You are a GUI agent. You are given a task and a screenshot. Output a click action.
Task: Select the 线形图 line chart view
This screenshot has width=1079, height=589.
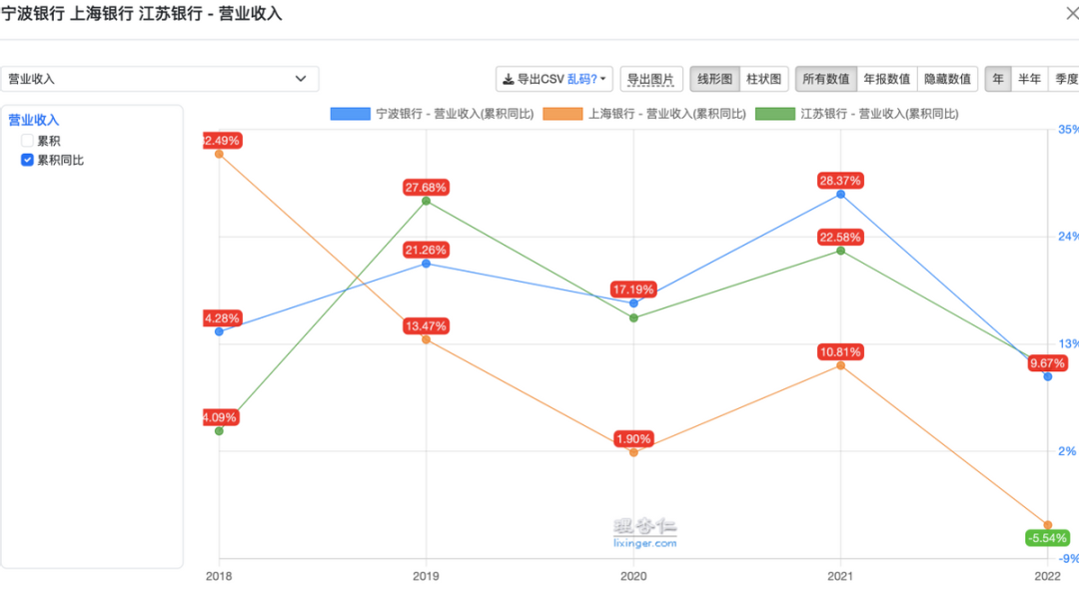click(715, 79)
